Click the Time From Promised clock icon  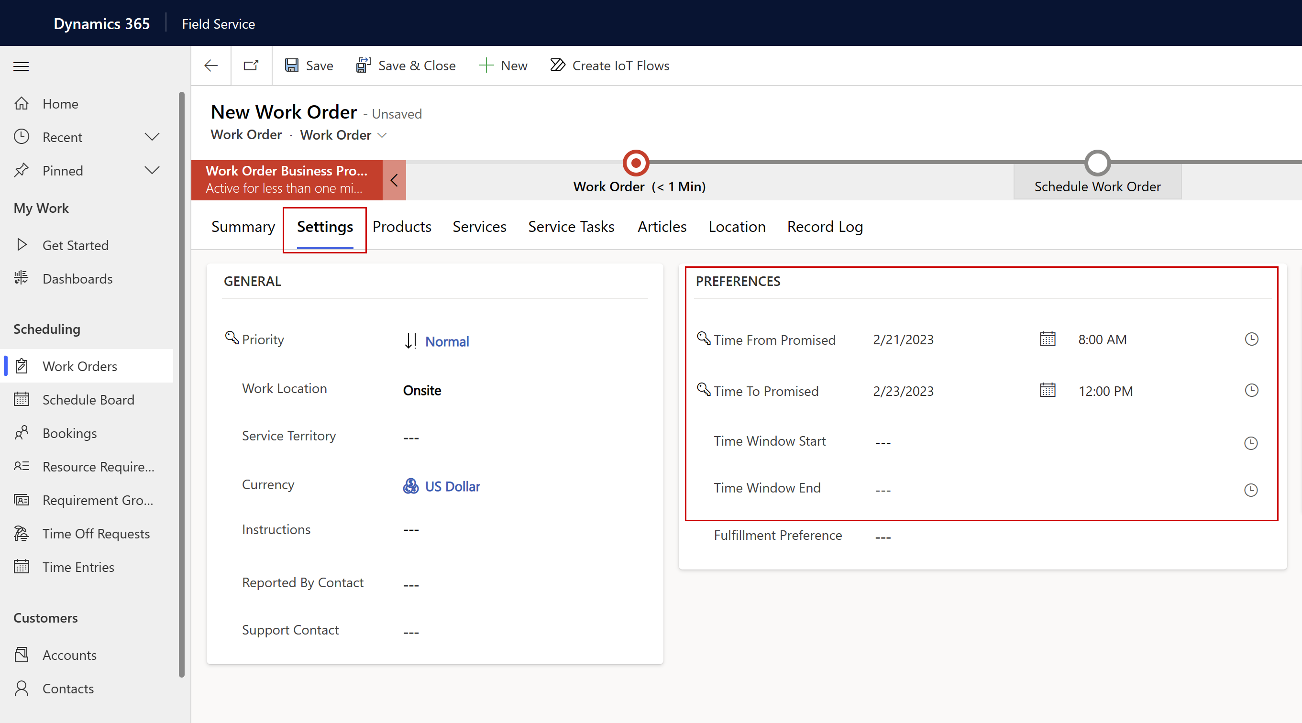click(x=1251, y=339)
